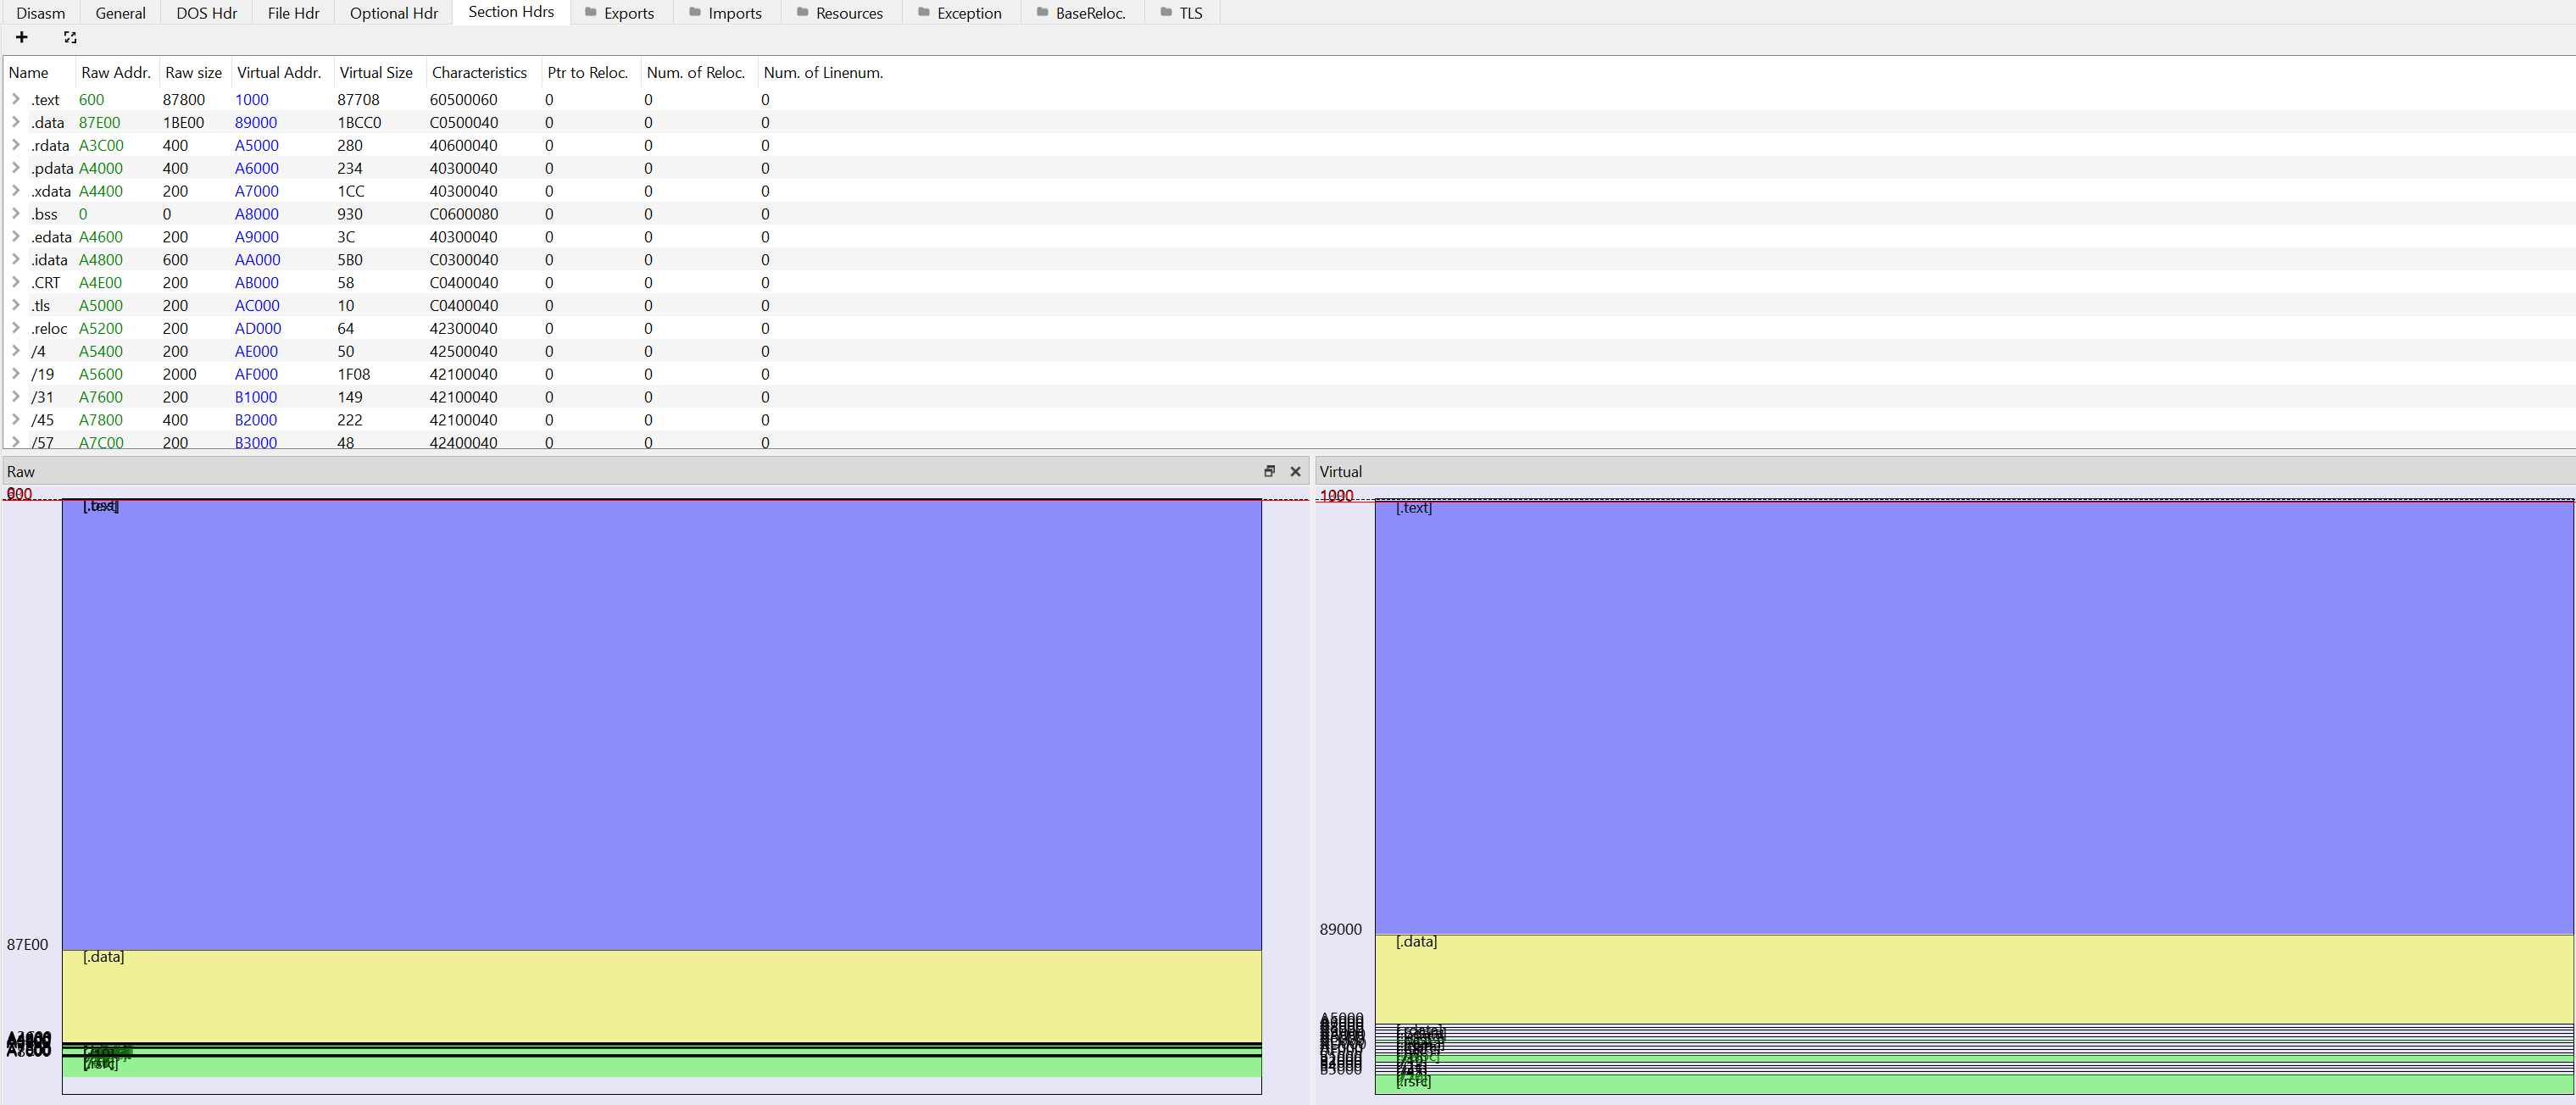Click the Num. of Reloc. column header
Screen dimensions: 2576x1105
click(x=698, y=72)
